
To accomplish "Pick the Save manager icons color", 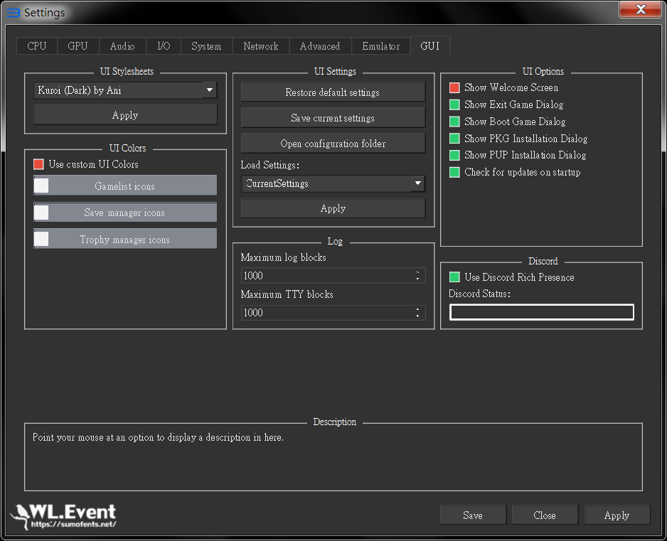I will [x=125, y=213].
